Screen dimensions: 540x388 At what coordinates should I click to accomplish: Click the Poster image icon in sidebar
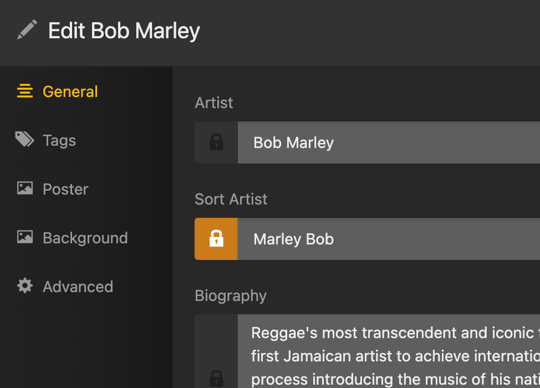(x=25, y=188)
